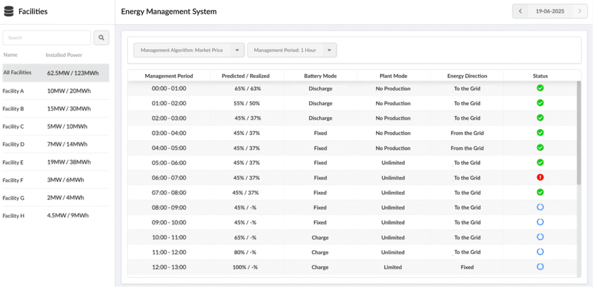Advance to next date with right arrow
The image size is (593, 287).
tap(579, 11)
